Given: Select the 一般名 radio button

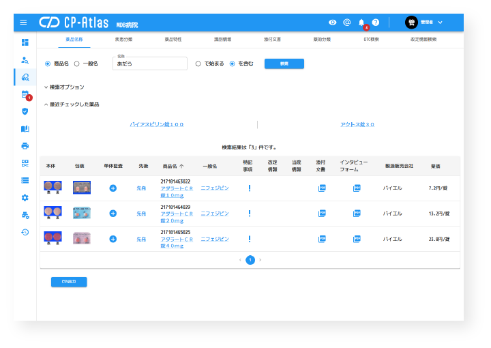Looking at the screenshot, I should click(x=76, y=64).
